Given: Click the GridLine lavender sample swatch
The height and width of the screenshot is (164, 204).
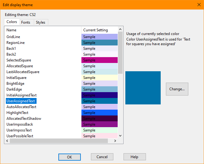Looking at the screenshot, I should 100,37.
